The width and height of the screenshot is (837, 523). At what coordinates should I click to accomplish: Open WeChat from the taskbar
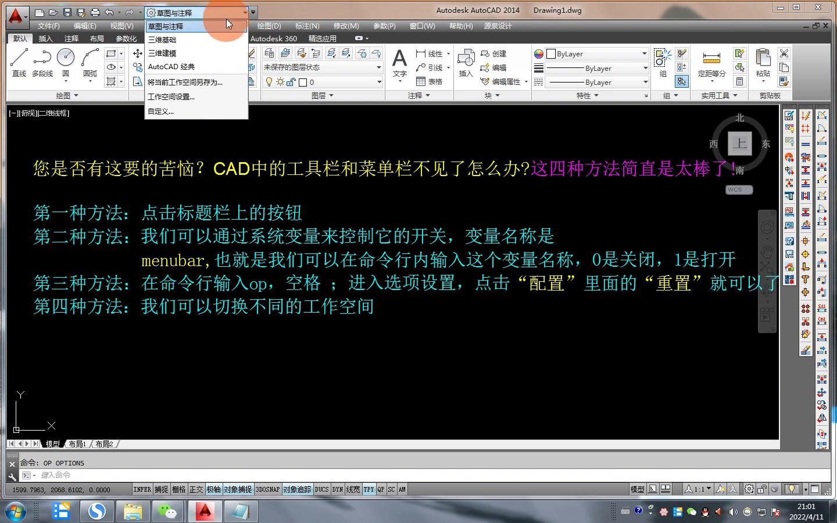[x=168, y=511]
